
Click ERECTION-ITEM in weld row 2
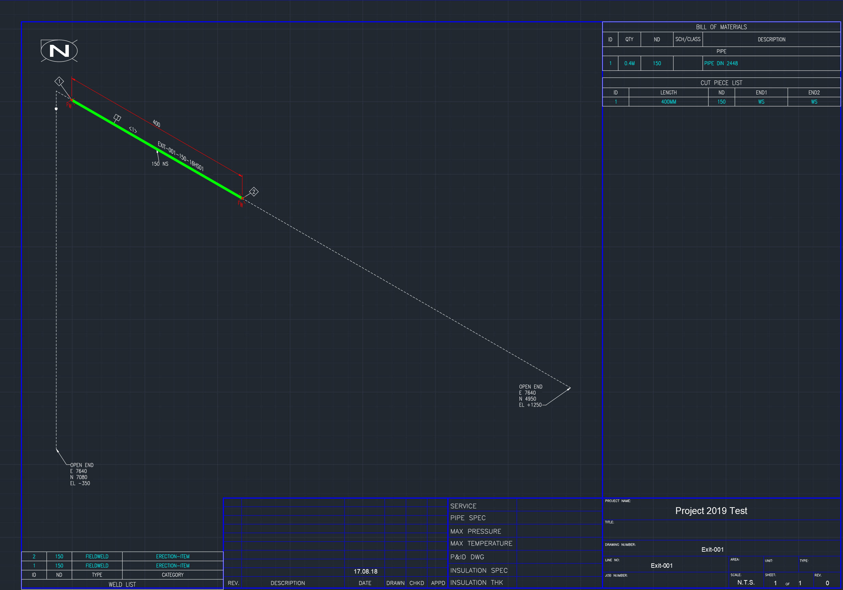click(x=173, y=556)
